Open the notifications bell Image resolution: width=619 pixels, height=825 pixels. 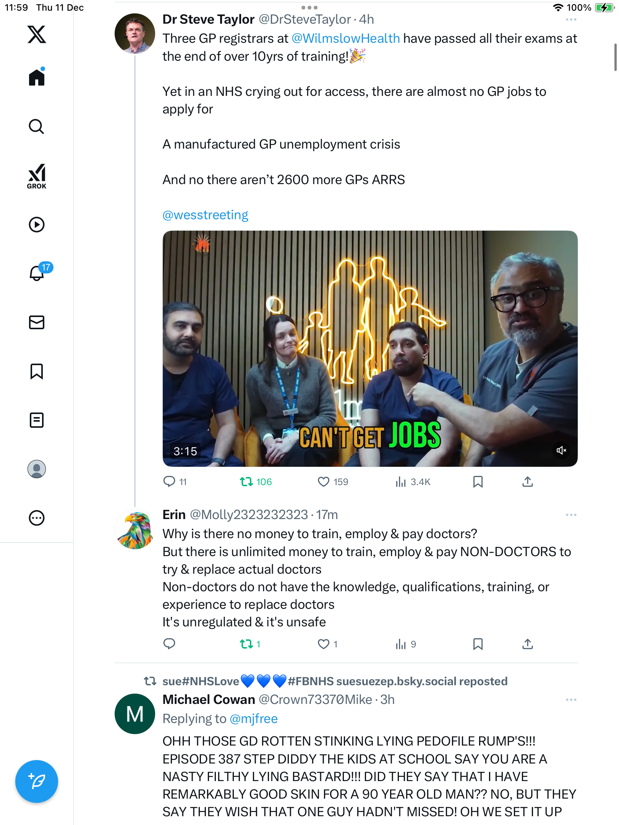click(x=37, y=273)
